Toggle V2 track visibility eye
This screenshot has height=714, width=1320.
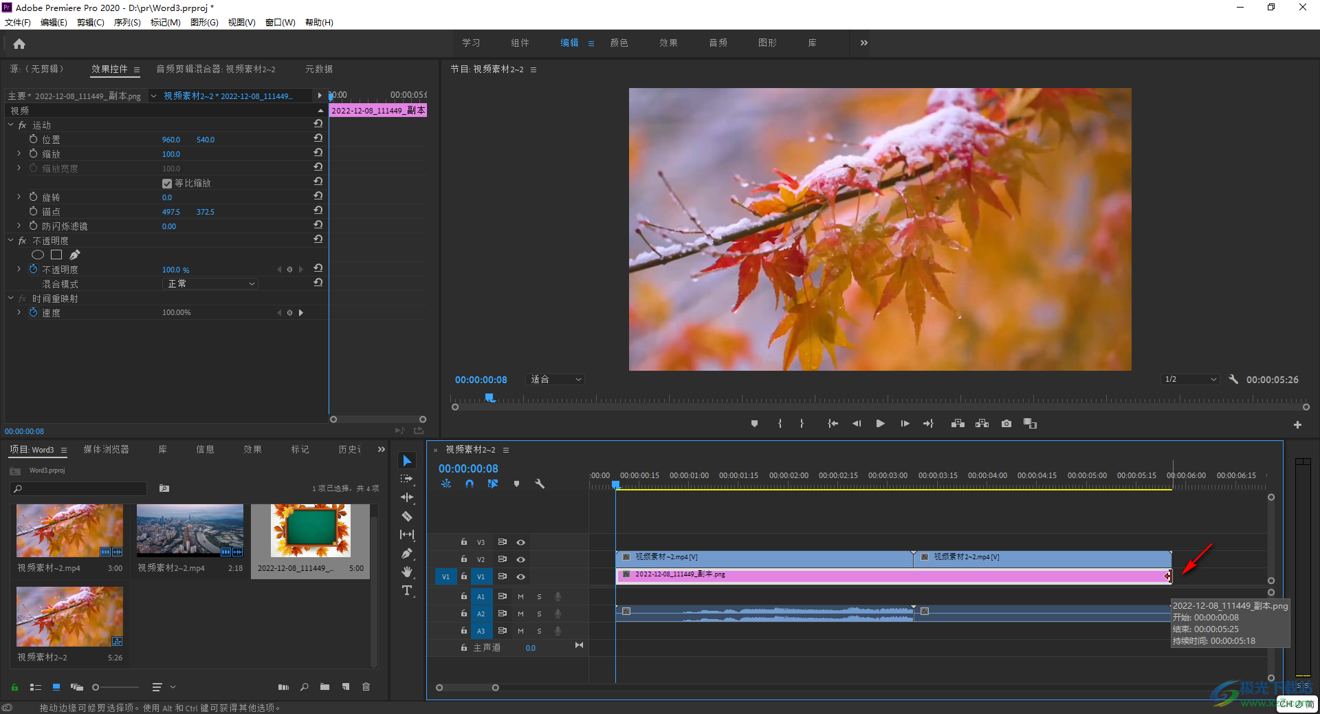point(520,559)
